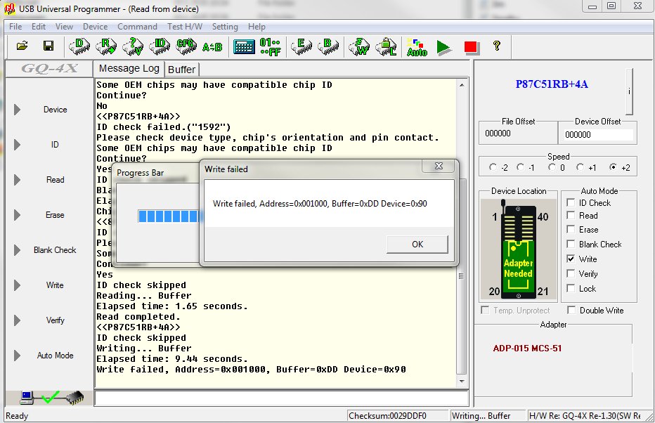Screen dimensions: 655x423
Task: Enable the Double Write checkbox
Action: [x=571, y=311]
